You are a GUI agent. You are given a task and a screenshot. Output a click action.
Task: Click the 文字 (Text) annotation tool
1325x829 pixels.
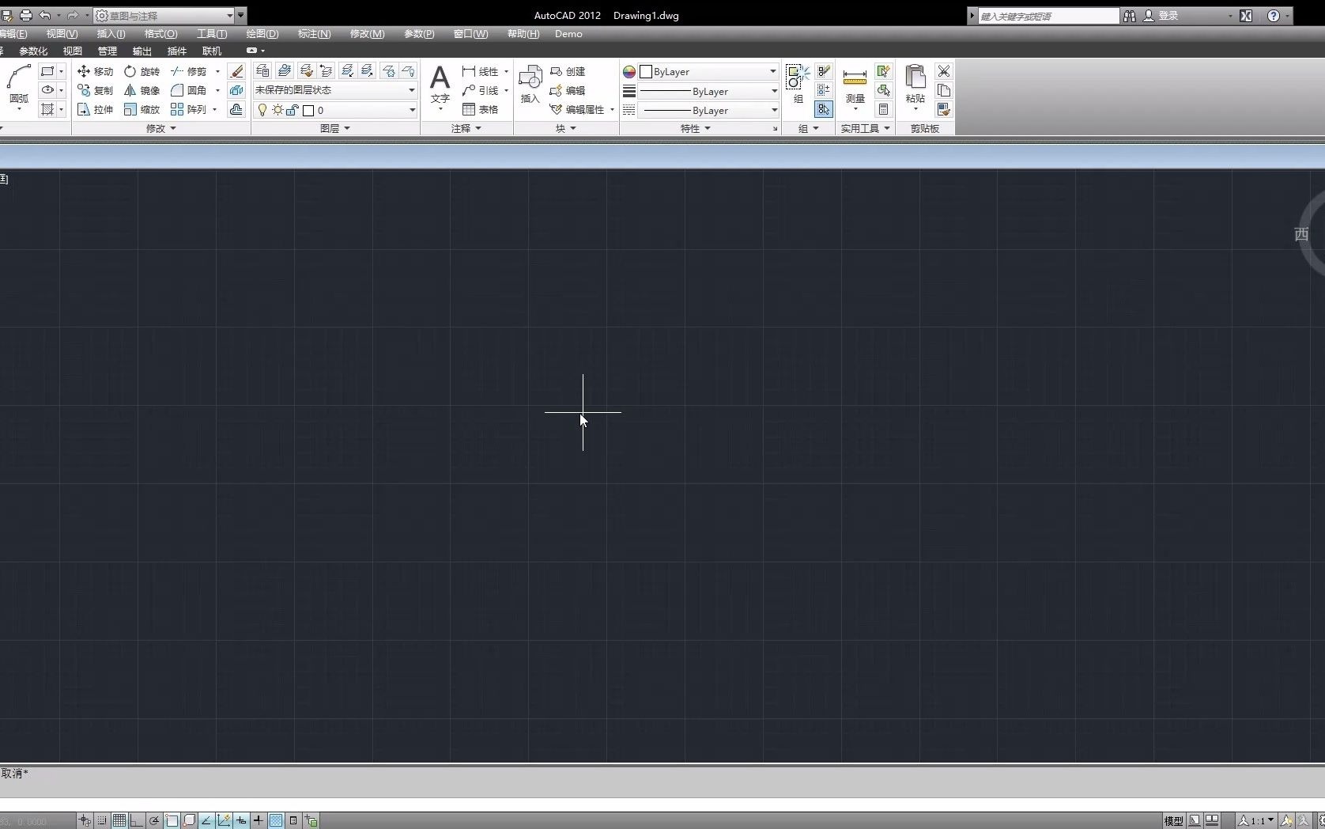click(x=440, y=85)
